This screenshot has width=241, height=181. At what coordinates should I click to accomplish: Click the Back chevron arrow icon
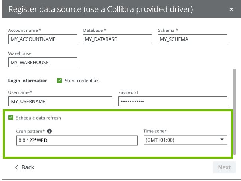click(16, 167)
